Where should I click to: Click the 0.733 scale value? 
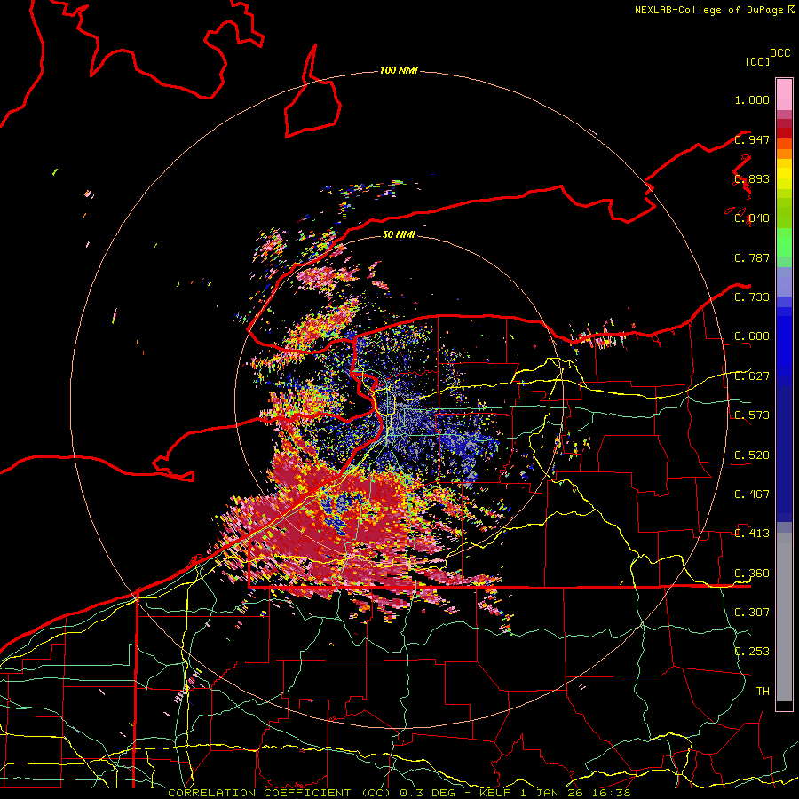(x=752, y=297)
